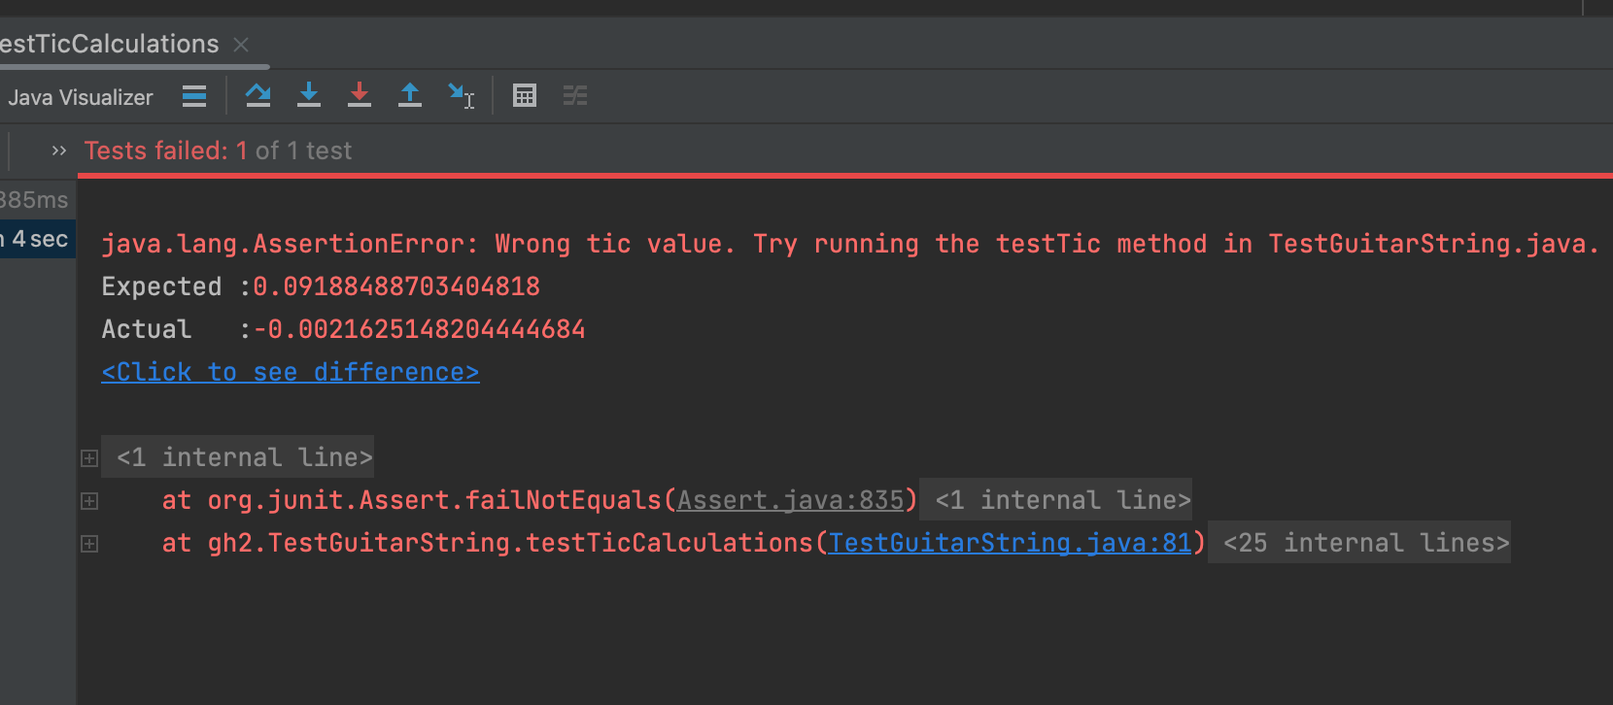Expand the first folded internal line gutter box

[89, 458]
